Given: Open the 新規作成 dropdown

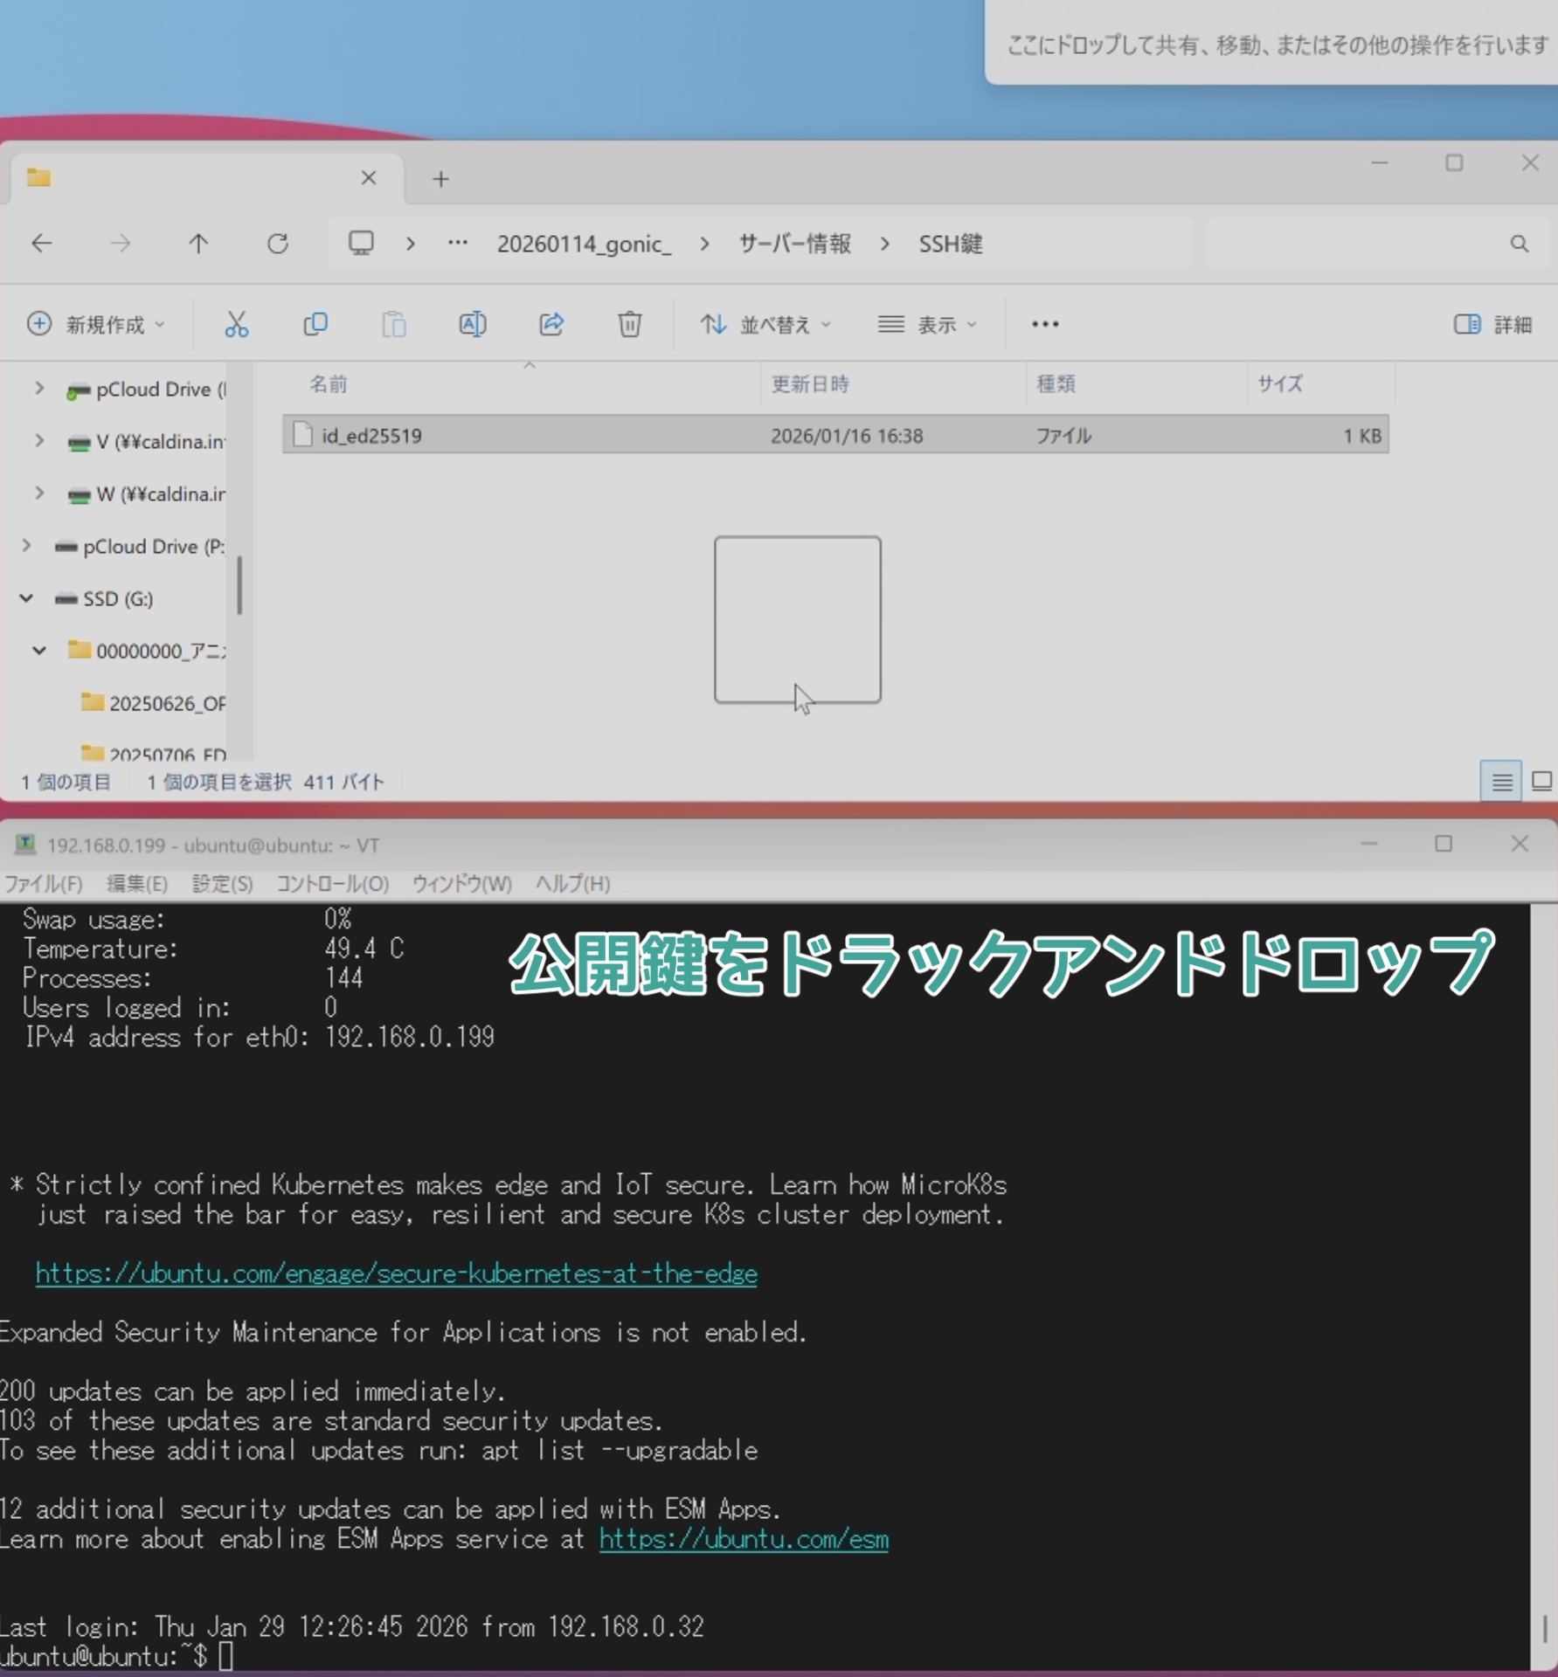Looking at the screenshot, I should click(x=96, y=325).
